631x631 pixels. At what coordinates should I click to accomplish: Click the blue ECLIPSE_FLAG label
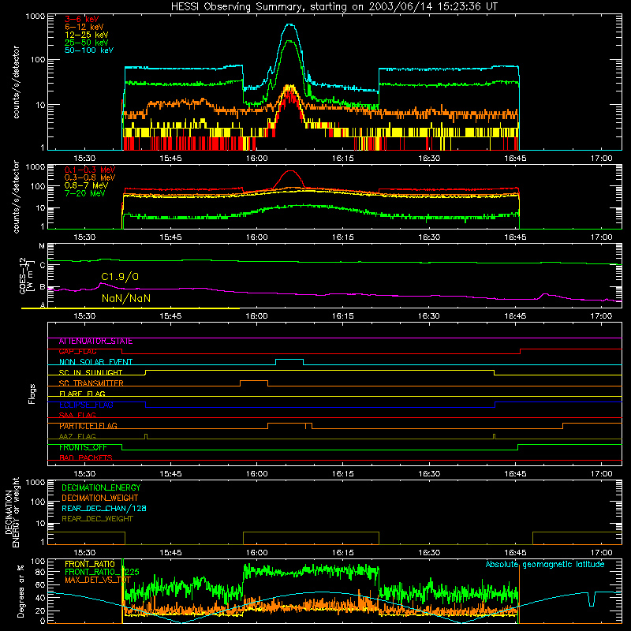pyautogui.click(x=86, y=405)
